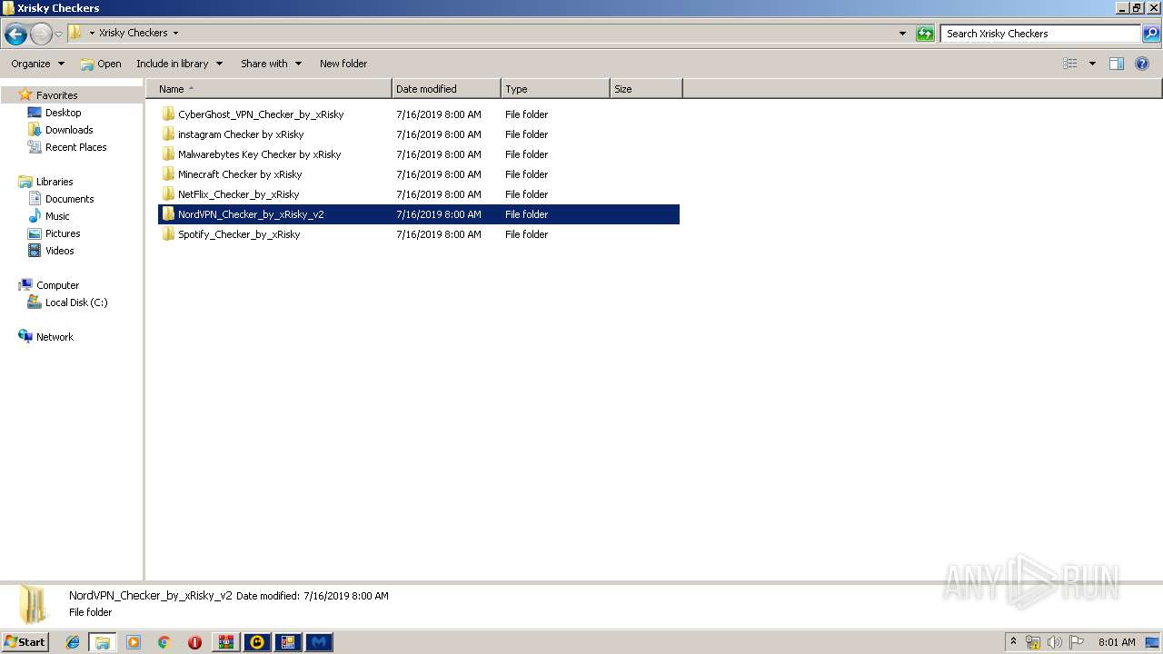Open the Xrisky Checkers breadcrumb dropdown arrow
The image size is (1163, 654).
tap(175, 33)
